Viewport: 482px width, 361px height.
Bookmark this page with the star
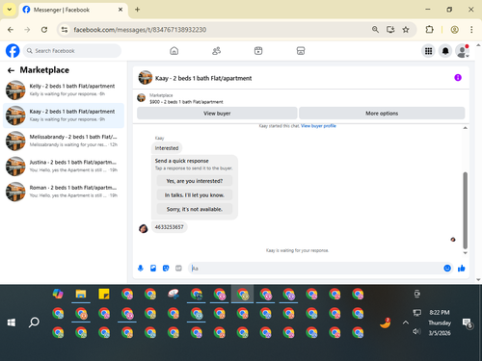click(x=406, y=30)
